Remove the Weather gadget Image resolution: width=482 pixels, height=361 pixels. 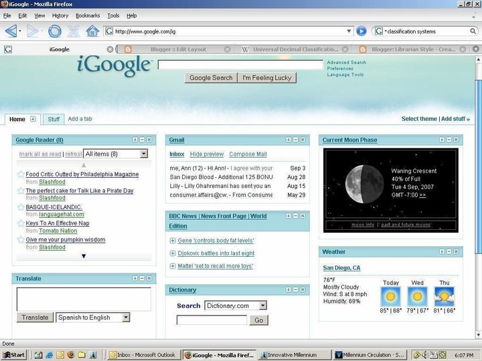456,251
